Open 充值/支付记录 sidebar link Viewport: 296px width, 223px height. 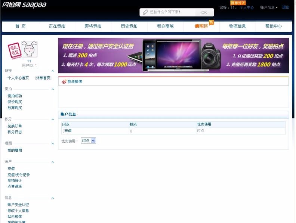pos(19,175)
